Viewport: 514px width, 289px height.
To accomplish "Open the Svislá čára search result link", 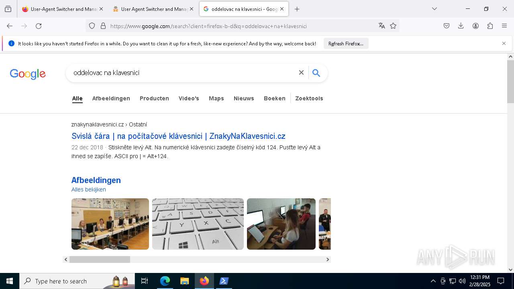I will pyautogui.click(x=178, y=136).
